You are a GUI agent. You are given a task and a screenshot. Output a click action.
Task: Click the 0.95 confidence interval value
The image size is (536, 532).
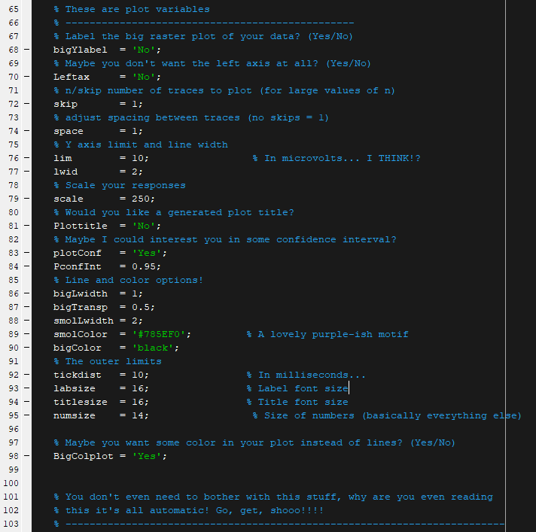[143, 266]
